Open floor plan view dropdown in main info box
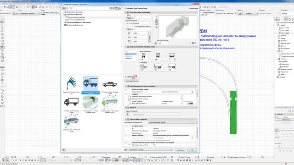 (x=226, y=13)
